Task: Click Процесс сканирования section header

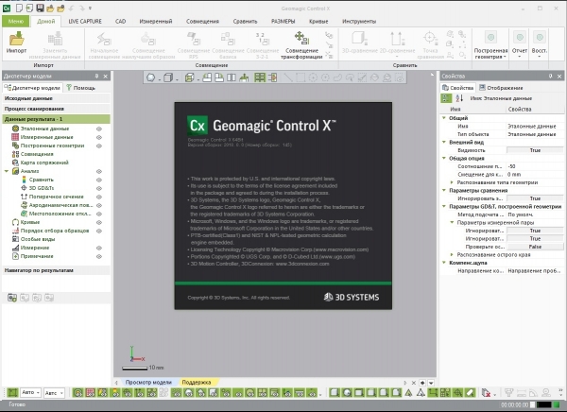Action: click(56, 109)
